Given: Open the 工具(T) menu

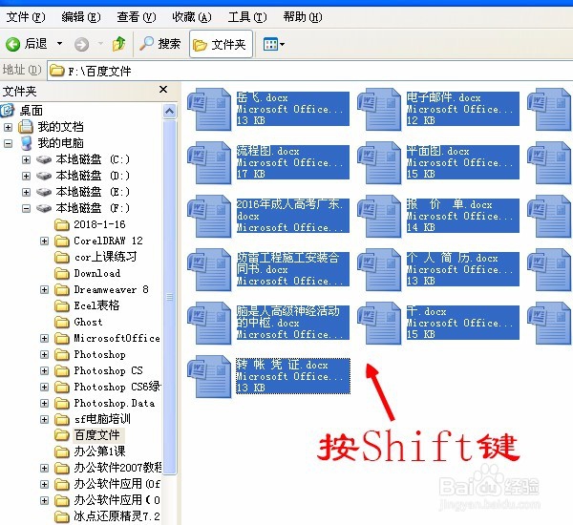Looking at the screenshot, I should (247, 17).
